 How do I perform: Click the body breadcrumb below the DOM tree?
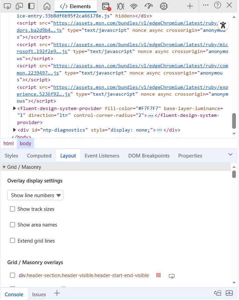(25, 143)
